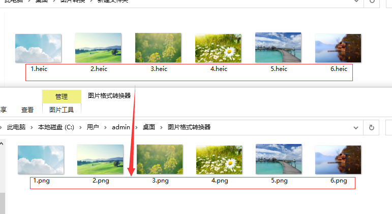Open the 查看 ribbon tab

27,110
